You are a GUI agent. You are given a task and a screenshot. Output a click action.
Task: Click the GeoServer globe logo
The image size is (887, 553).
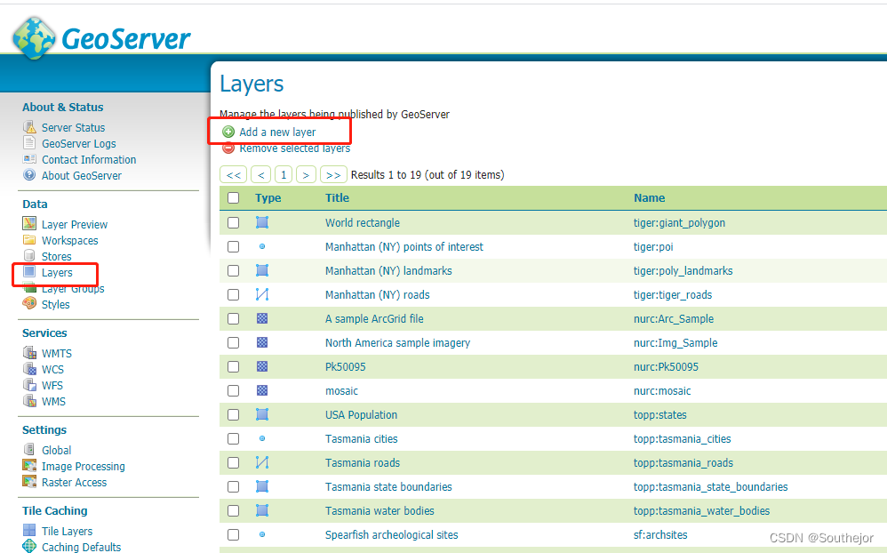[35, 38]
